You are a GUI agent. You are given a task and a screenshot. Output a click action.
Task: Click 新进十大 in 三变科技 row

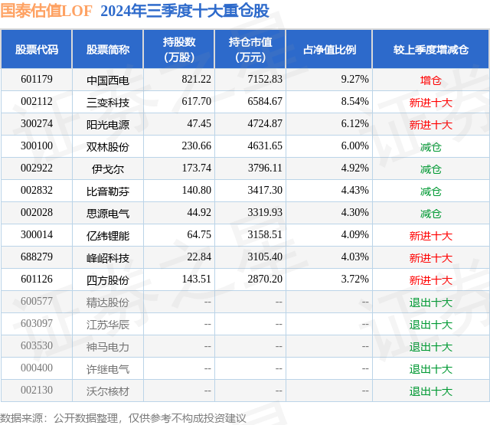coord(431,103)
